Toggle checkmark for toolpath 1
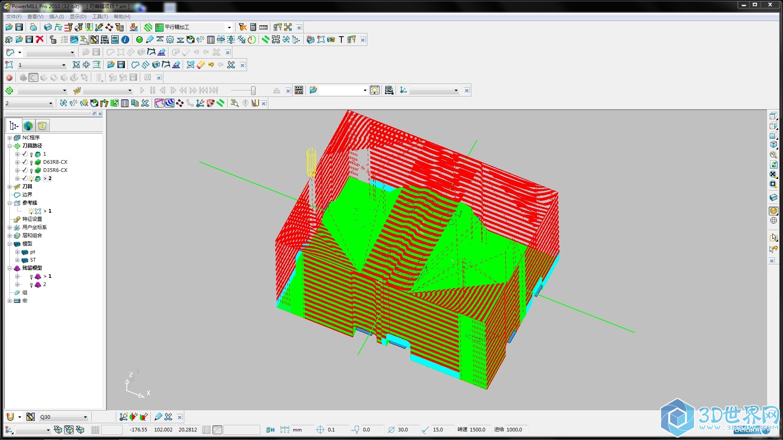The image size is (783, 440). 25,154
